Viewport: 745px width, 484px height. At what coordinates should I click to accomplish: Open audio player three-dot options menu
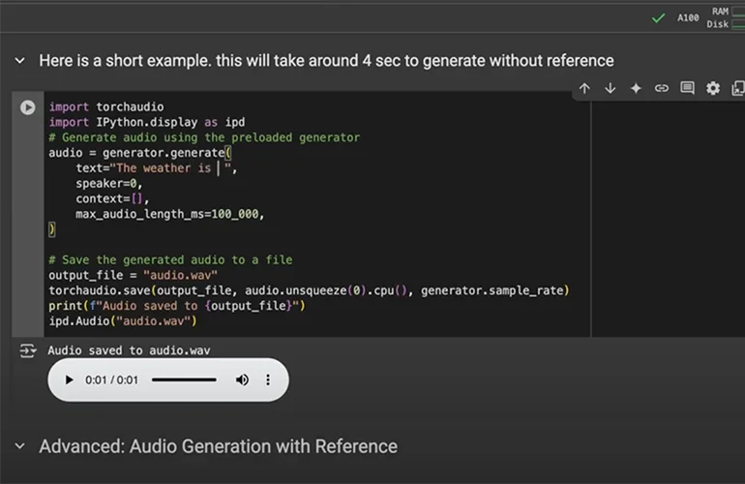[x=268, y=380]
